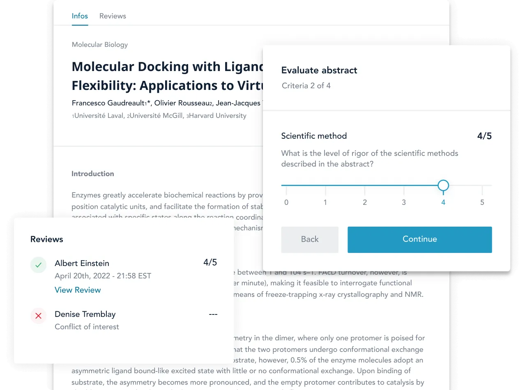Switch to the Reviews tab

tap(113, 16)
